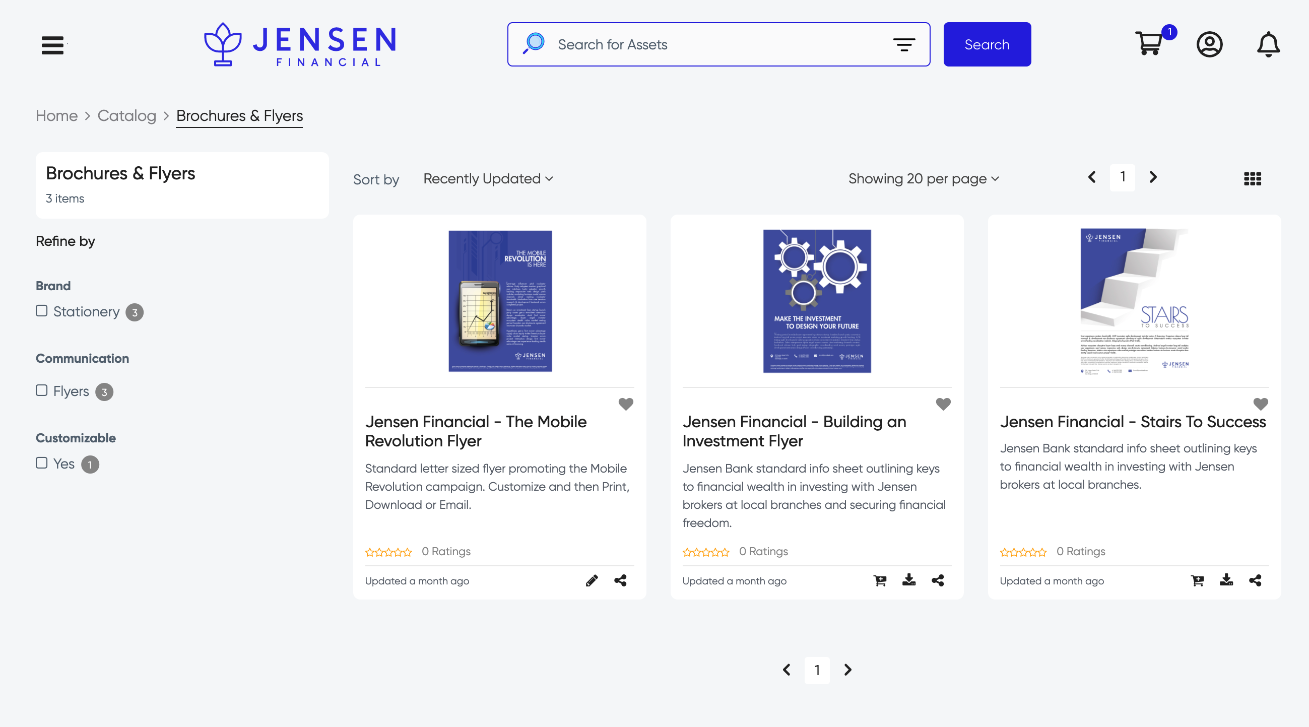Add Stairs To Success to cart
This screenshot has height=727, width=1309.
(x=1197, y=580)
